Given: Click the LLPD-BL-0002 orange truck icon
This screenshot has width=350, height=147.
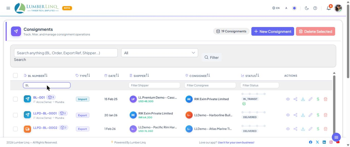Looking at the screenshot, I should [27, 129].
